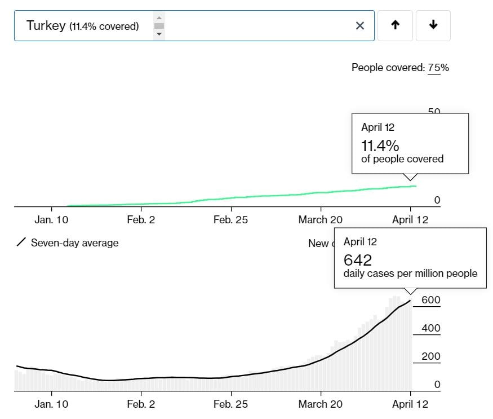This screenshot has height=419, width=493.
Task: Click the 642 daily cases tooltip value
Action: tap(357, 261)
